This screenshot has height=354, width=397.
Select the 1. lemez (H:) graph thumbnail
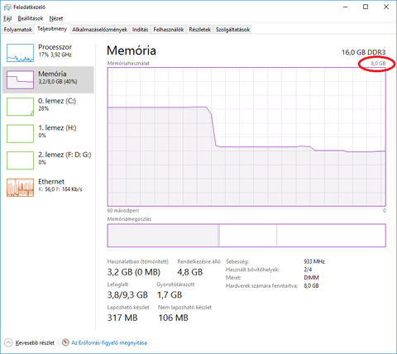(20, 133)
